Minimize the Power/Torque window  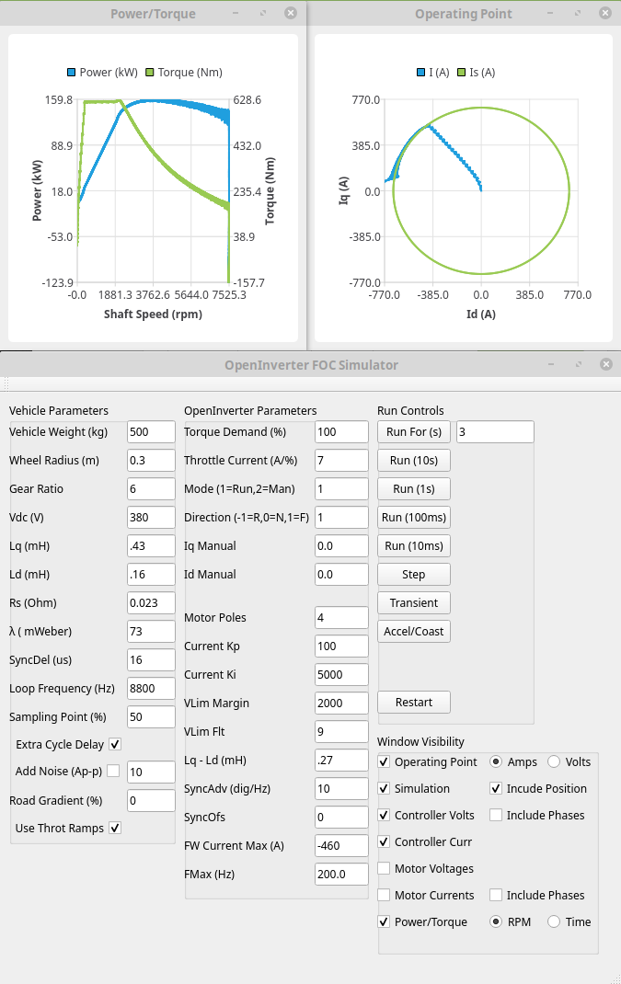236,13
